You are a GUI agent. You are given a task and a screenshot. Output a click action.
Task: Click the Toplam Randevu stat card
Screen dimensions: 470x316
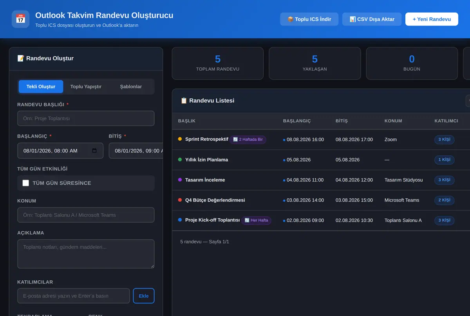click(x=218, y=64)
